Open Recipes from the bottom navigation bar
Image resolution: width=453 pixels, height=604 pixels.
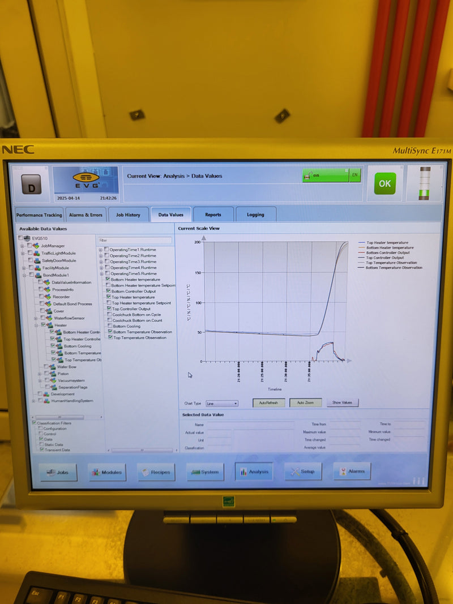coord(156,472)
